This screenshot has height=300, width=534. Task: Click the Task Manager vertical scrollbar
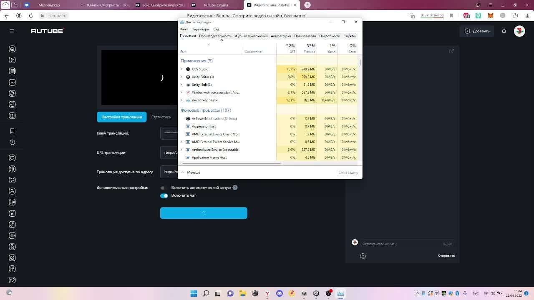(x=360, y=62)
